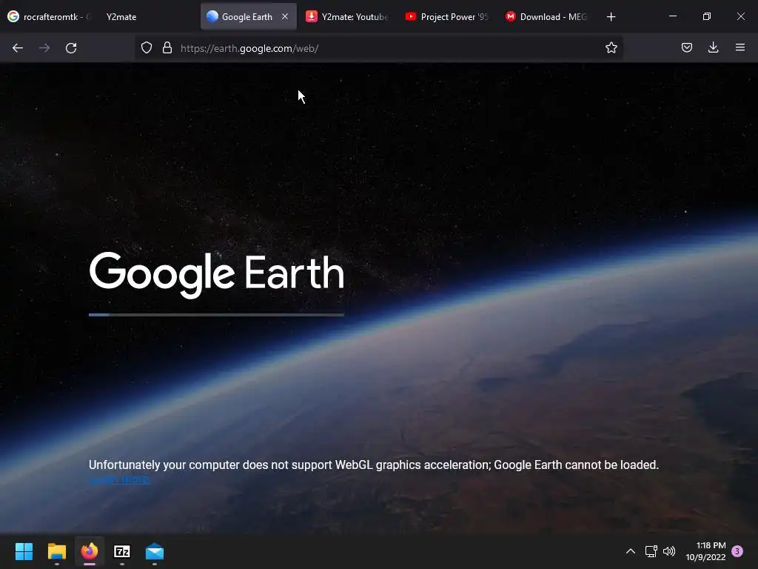Click the Google Earth loading progress bar

tap(217, 314)
